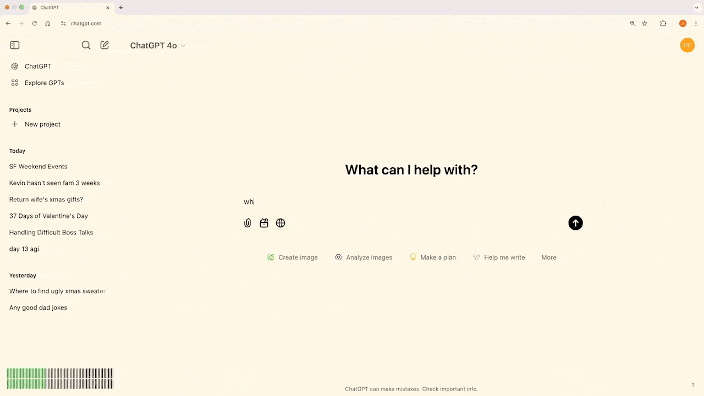
Task: Click the paperclip attach files icon
Action: [248, 223]
